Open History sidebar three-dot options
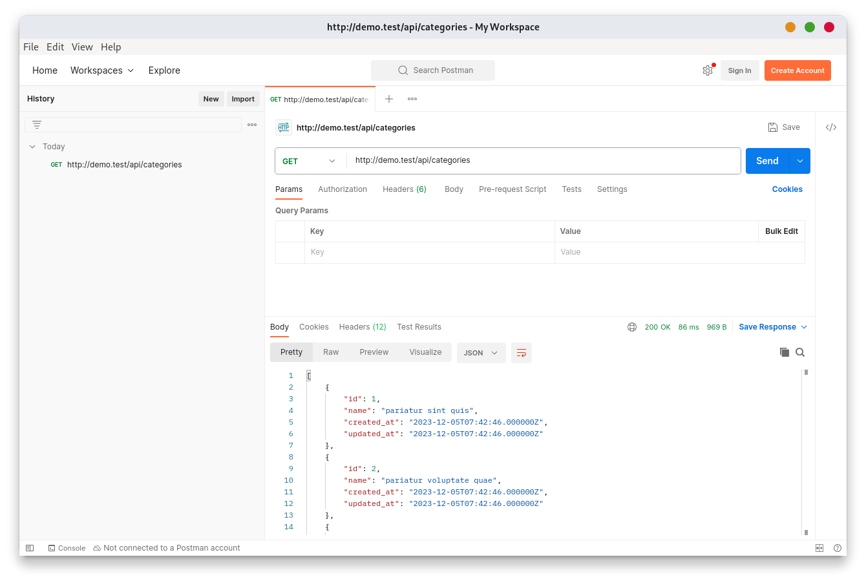 pos(252,125)
